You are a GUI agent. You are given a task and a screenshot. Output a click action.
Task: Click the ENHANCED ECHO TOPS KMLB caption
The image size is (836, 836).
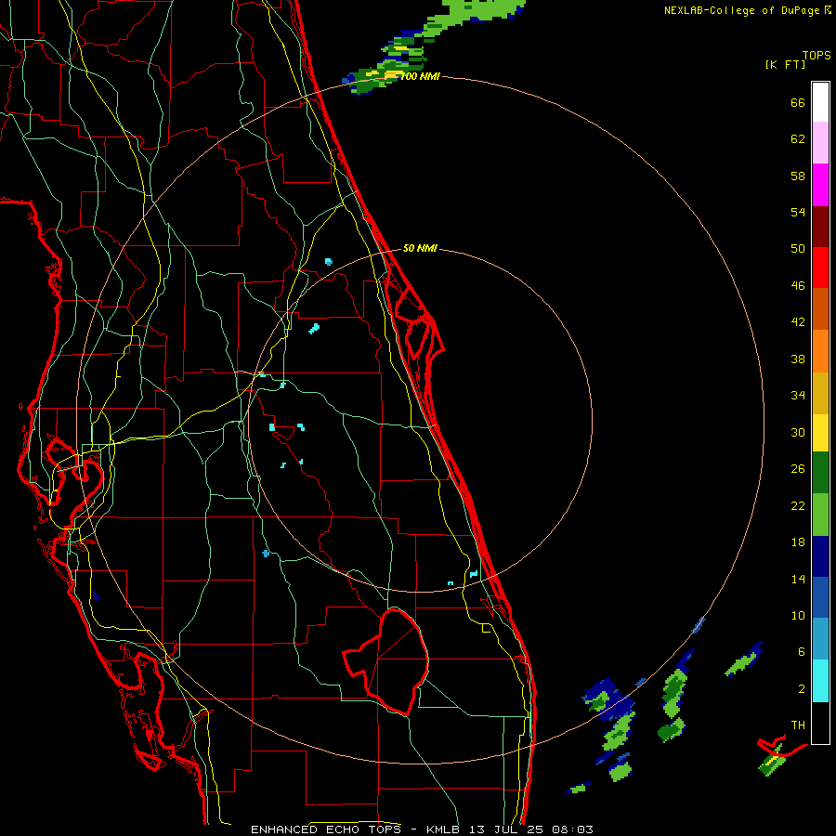point(422,829)
